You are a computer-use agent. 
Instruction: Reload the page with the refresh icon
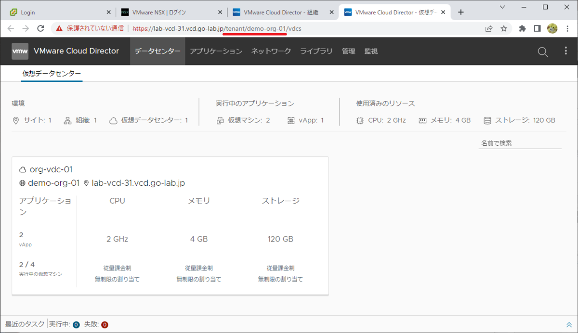click(x=41, y=29)
